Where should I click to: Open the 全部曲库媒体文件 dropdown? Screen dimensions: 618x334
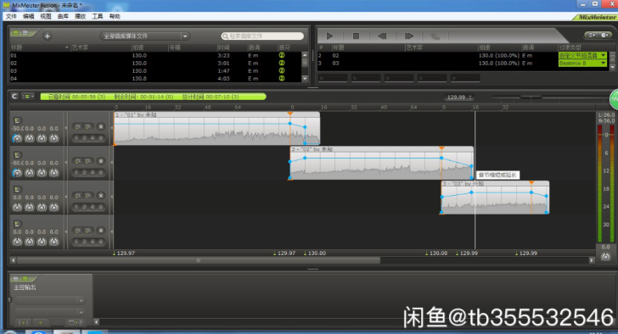(144, 36)
